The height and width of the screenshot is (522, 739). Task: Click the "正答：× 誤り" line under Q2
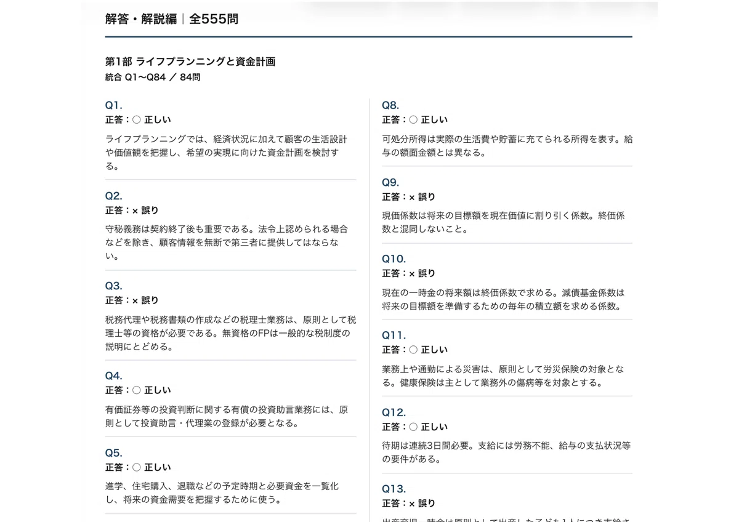(x=132, y=211)
